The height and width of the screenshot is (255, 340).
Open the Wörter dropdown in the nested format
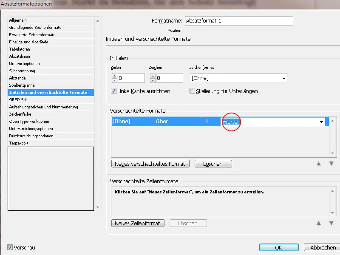pos(322,121)
